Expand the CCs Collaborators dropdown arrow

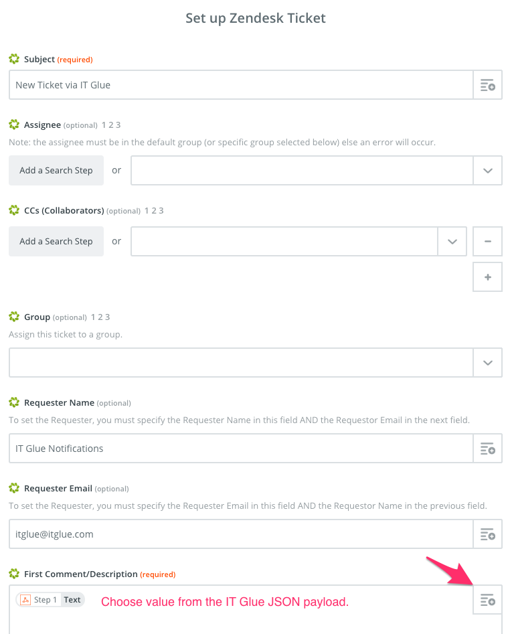tap(452, 242)
